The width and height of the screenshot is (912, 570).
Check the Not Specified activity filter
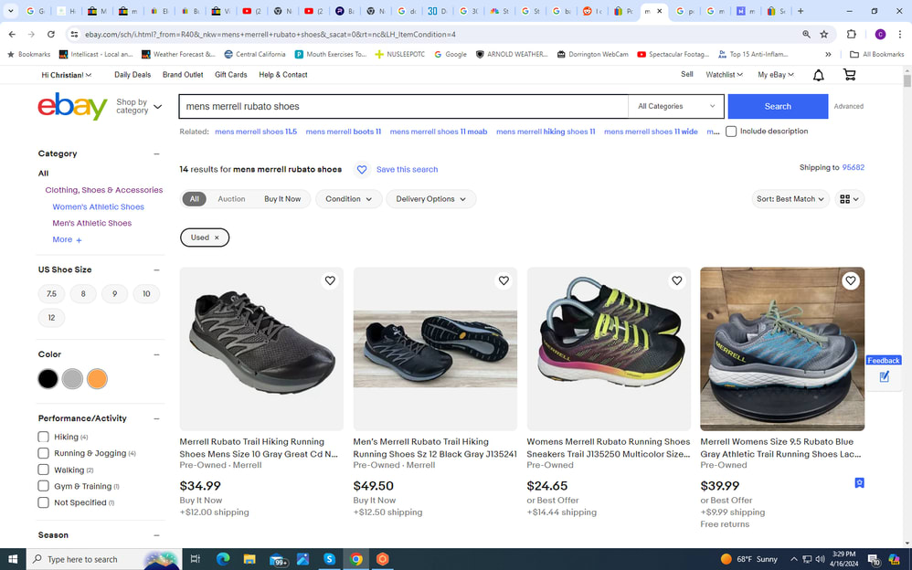(43, 502)
